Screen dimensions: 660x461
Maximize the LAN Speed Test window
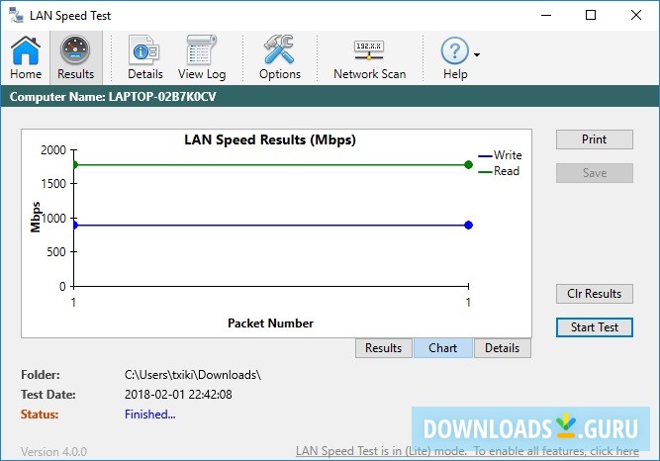tap(591, 15)
